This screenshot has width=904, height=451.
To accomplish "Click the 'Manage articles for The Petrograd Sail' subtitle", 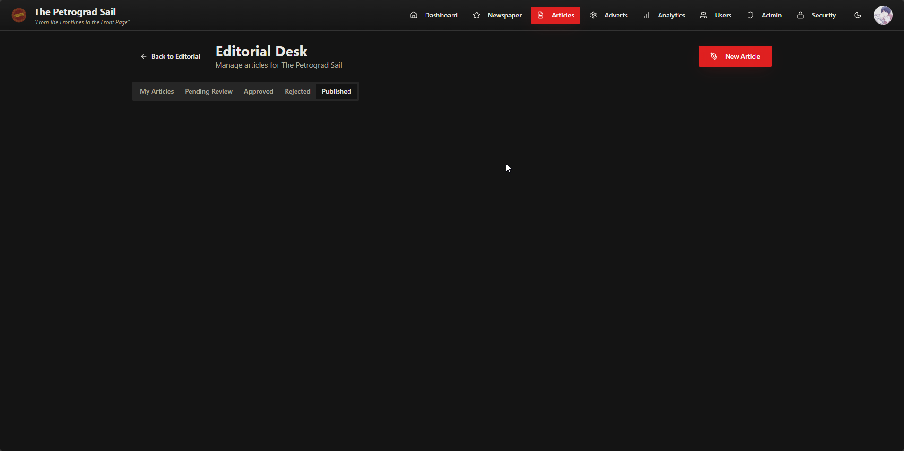I will click(279, 65).
